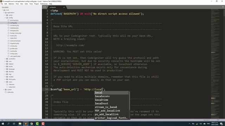
Task: Select the third_party folder
Action: coord(12,79)
